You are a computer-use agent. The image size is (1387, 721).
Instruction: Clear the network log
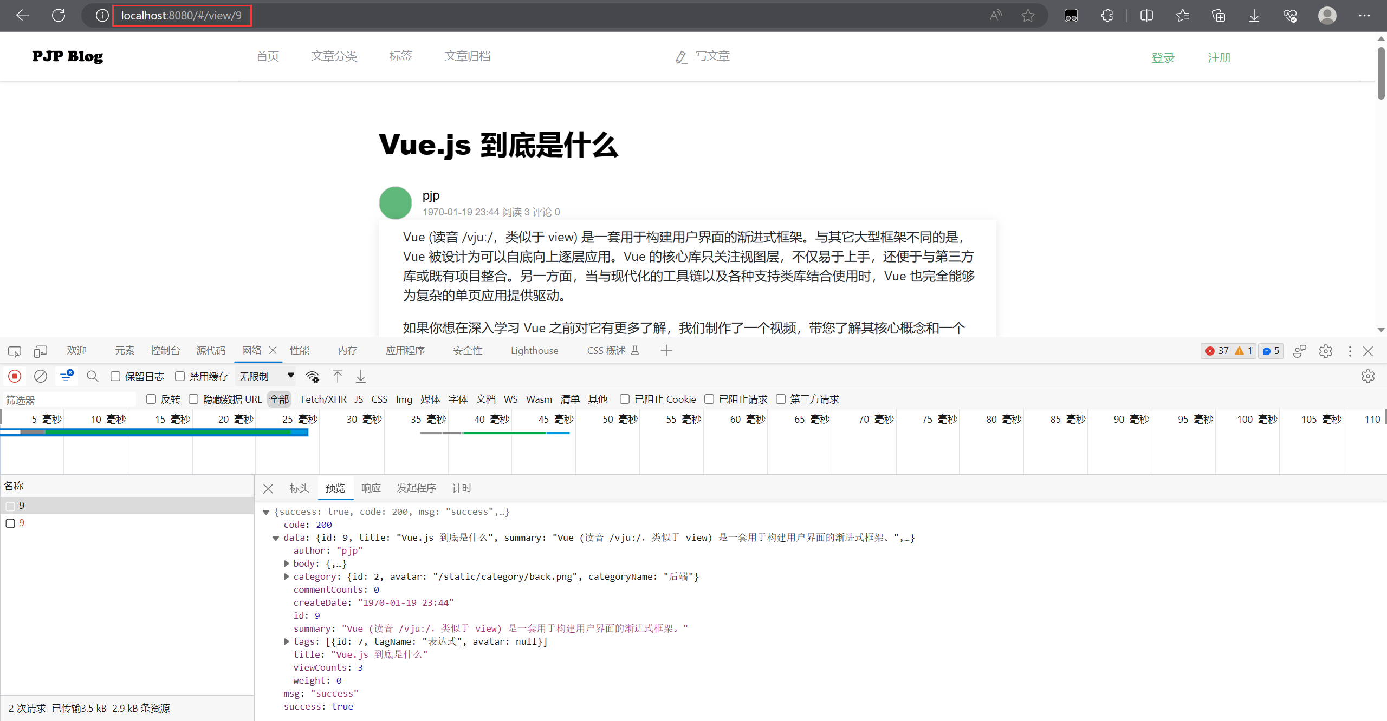[x=40, y=376]
